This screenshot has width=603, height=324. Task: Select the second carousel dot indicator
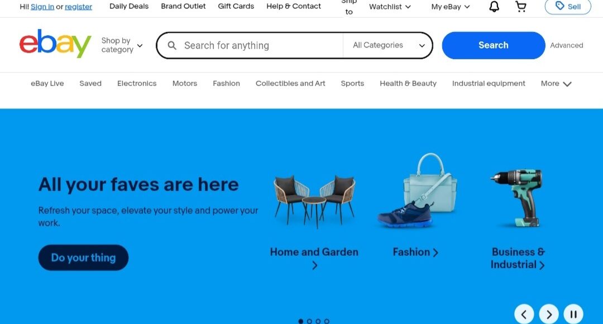coord(309,321)
